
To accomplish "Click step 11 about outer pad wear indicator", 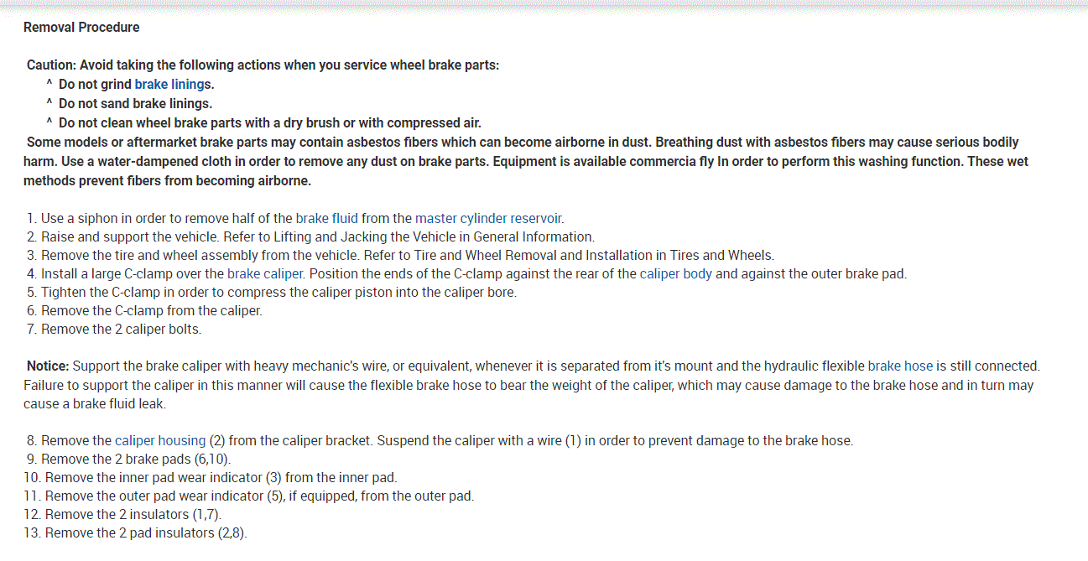I will point(259,496).
